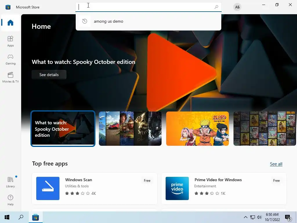Viewport: 297px width, 223px height.
Task: Click the taskbar clock and date
Action: point(272,217)
